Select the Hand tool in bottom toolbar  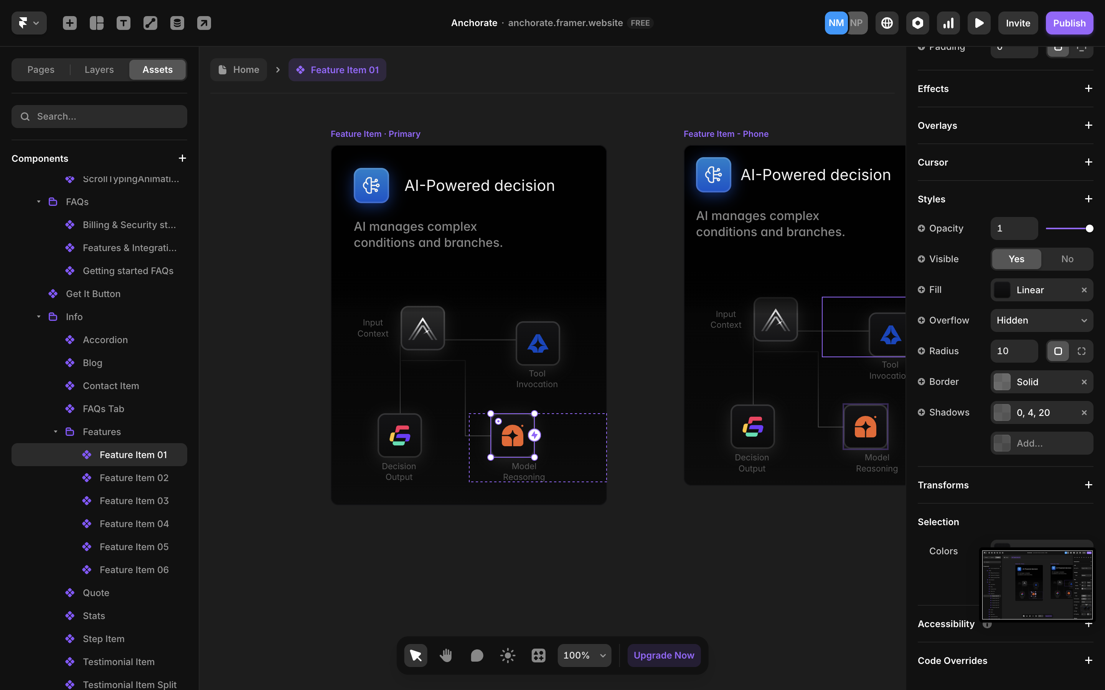pos(446,655)
